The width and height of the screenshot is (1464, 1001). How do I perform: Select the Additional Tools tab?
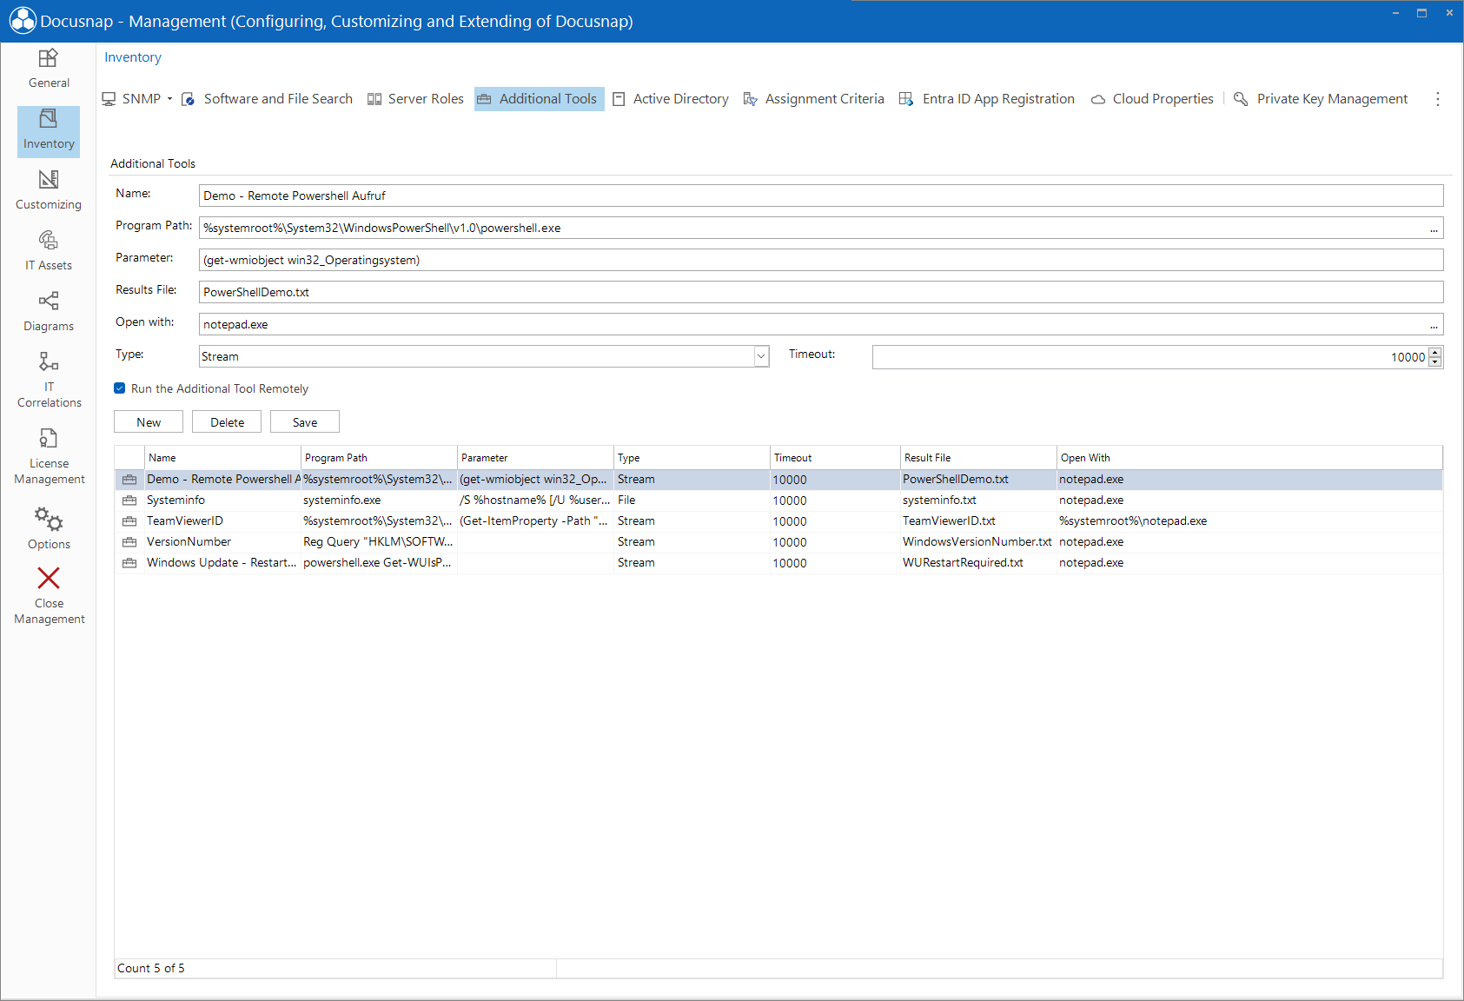click(539, 99)
